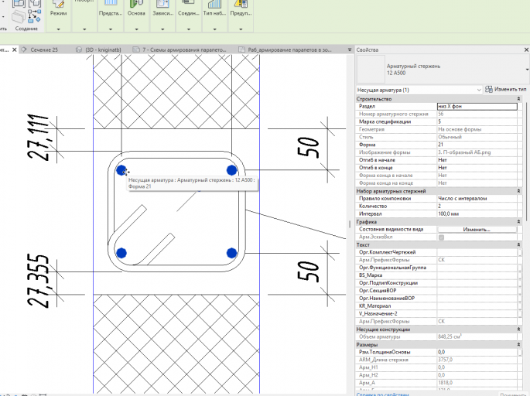This screenshot has width=530, height=396.
Task: Click the Интервал value field 100,0 мм
Action: click(x=477, y=214)
